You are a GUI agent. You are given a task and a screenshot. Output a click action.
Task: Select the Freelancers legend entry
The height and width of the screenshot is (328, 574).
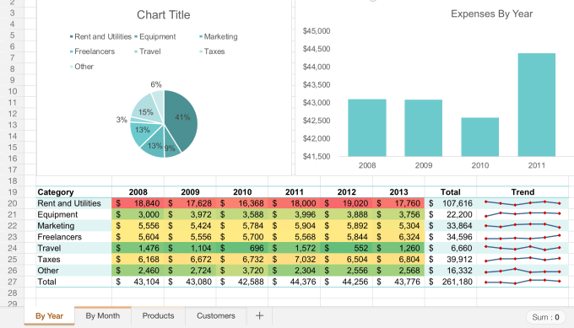pos(92,51)
